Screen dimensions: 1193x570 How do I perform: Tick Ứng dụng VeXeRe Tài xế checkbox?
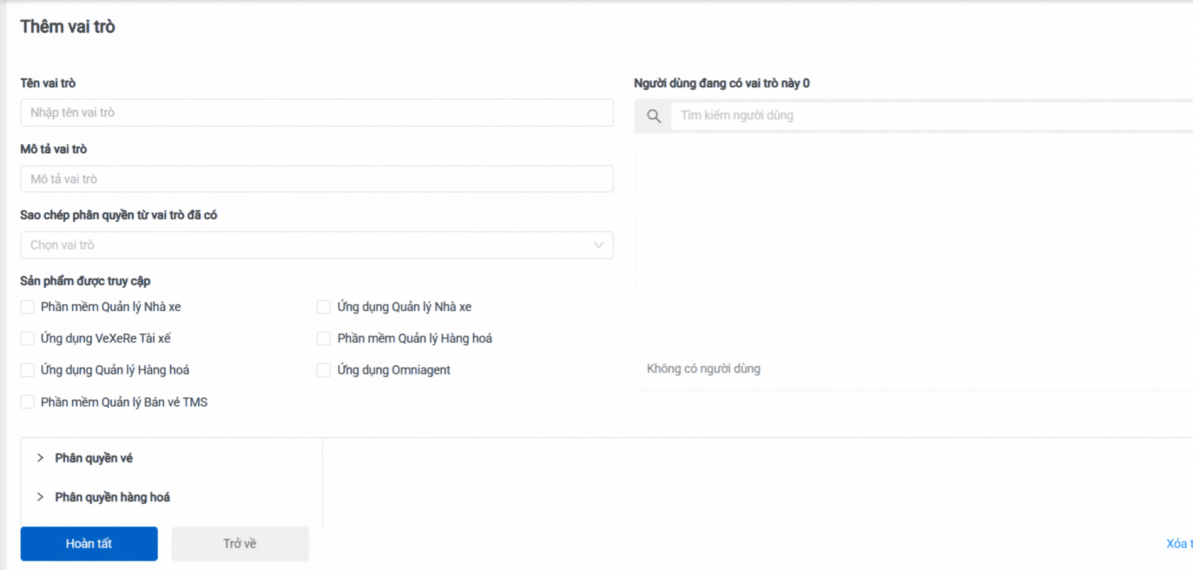coord(28,339)
